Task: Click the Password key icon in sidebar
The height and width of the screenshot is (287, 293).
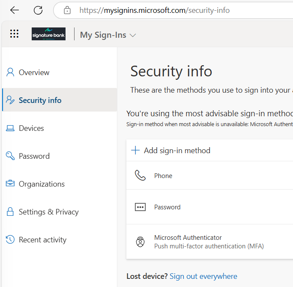Action: [10, 156]
